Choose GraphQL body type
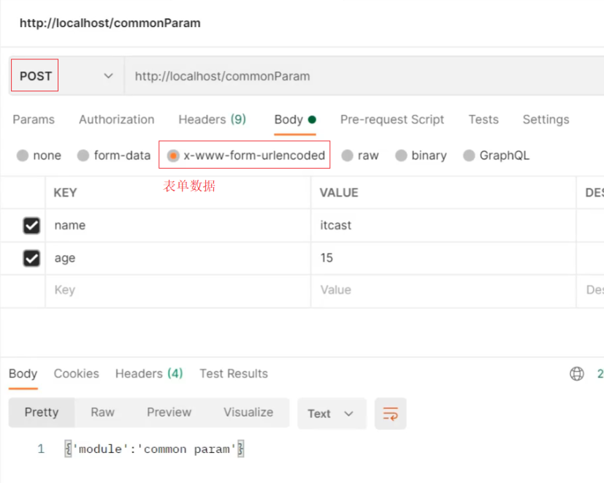Image resolution: width=604 pixels, height=483 pixels. [x=469, y=156]
